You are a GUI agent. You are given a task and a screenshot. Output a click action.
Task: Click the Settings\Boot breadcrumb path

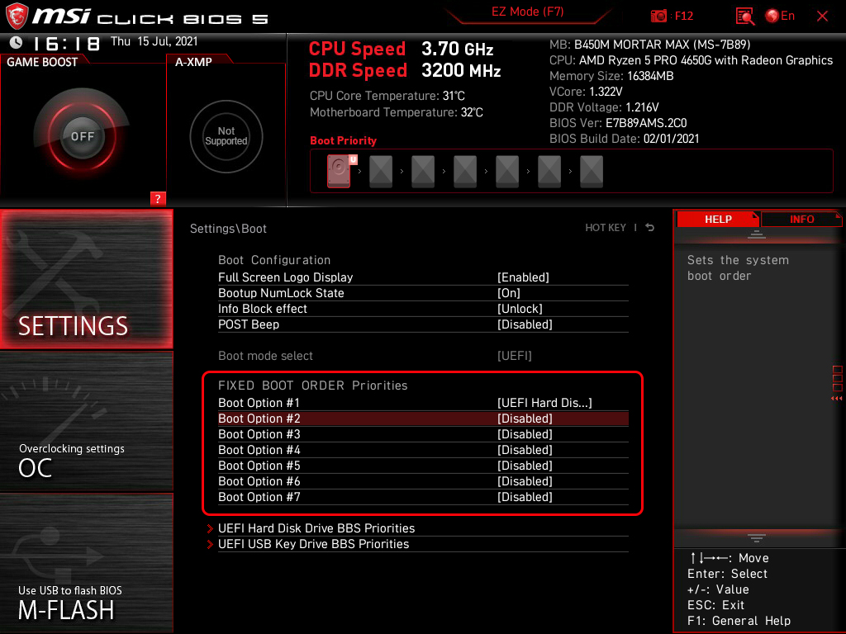coord(228,229)
